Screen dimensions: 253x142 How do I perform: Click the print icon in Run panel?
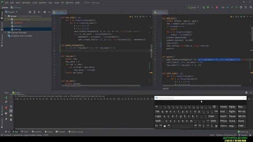[11, 115]
